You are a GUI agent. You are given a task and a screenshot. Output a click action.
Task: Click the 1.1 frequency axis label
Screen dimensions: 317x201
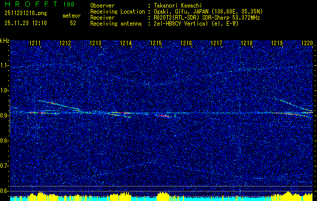tap(5, 65)
